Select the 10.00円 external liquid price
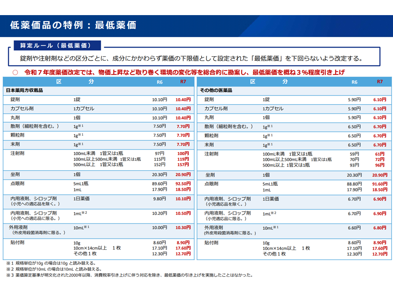The width and height of the screenshot is (393, 294). 159,227
